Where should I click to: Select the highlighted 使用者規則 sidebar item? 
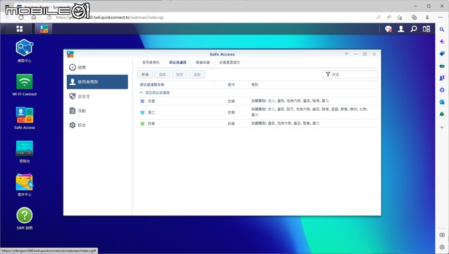[97, 82]
